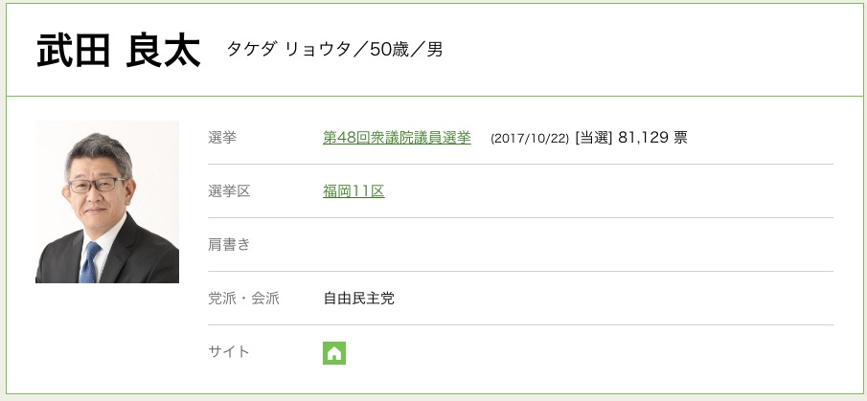The height and width of the screenshot is (401, 867).
Task: Open the 第48回衆議院議員選挙 election link
Action: [x=397, y=138]
